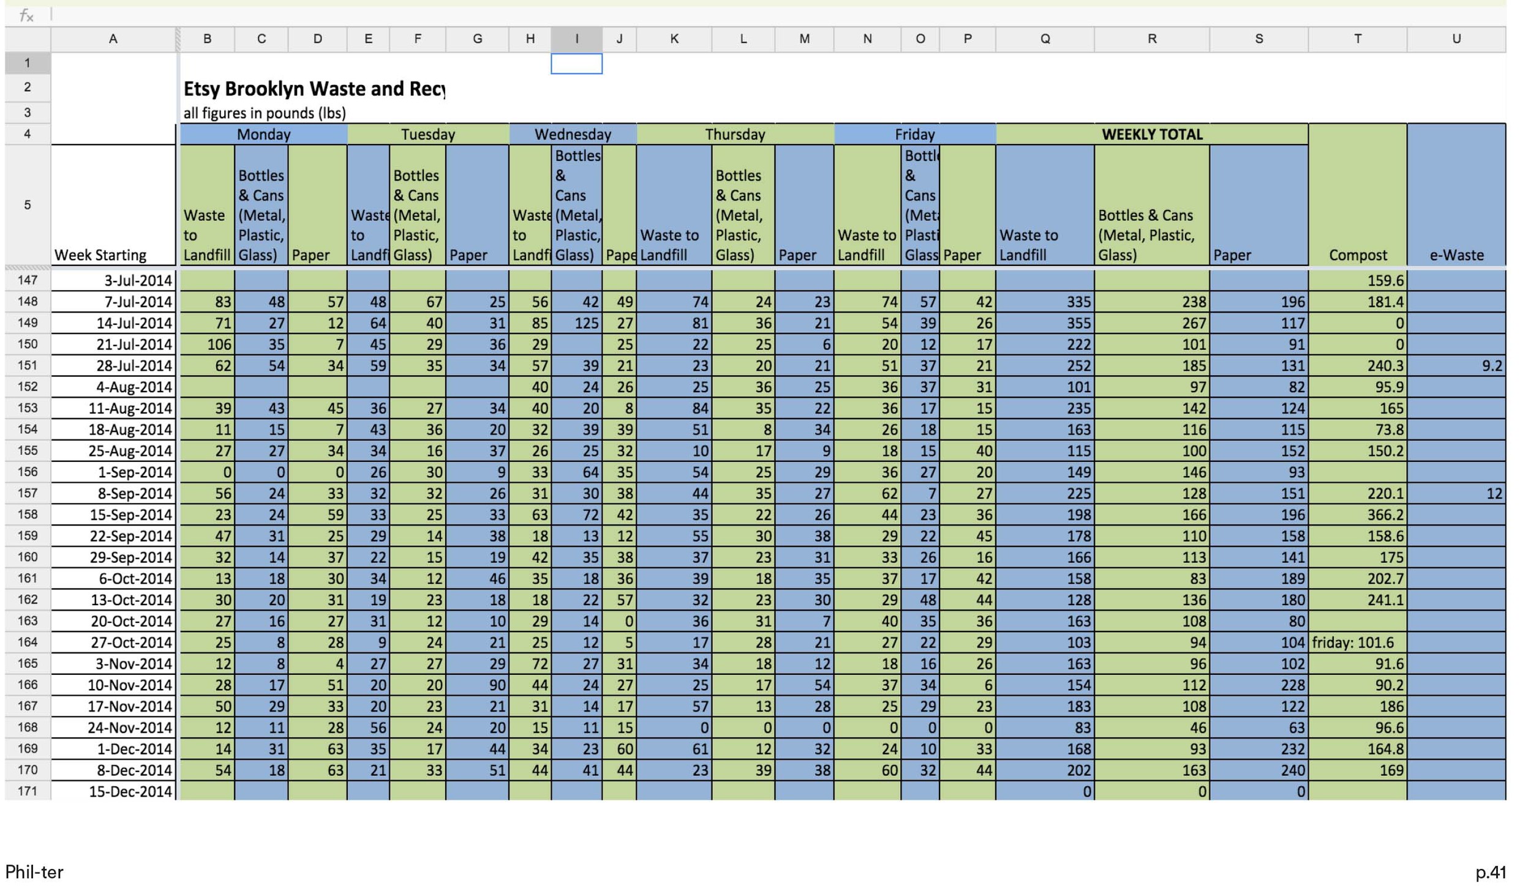Click 106 Monday landfill in 21-Jul row
Screen dimensions: 1531x886
pos(207,344)
